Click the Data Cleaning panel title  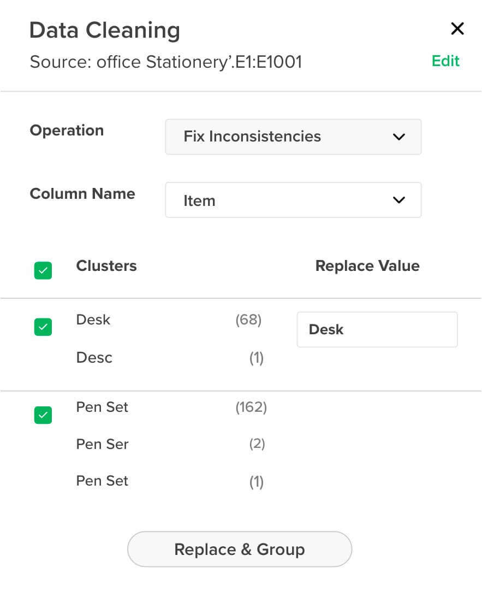[104, 31]
